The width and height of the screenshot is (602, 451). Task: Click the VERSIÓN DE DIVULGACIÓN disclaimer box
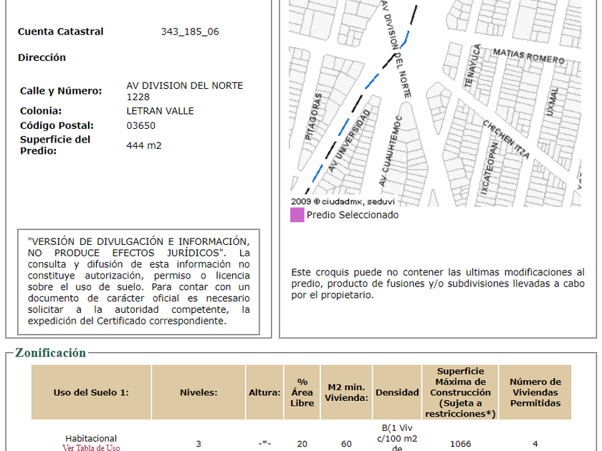pos(138,282)
